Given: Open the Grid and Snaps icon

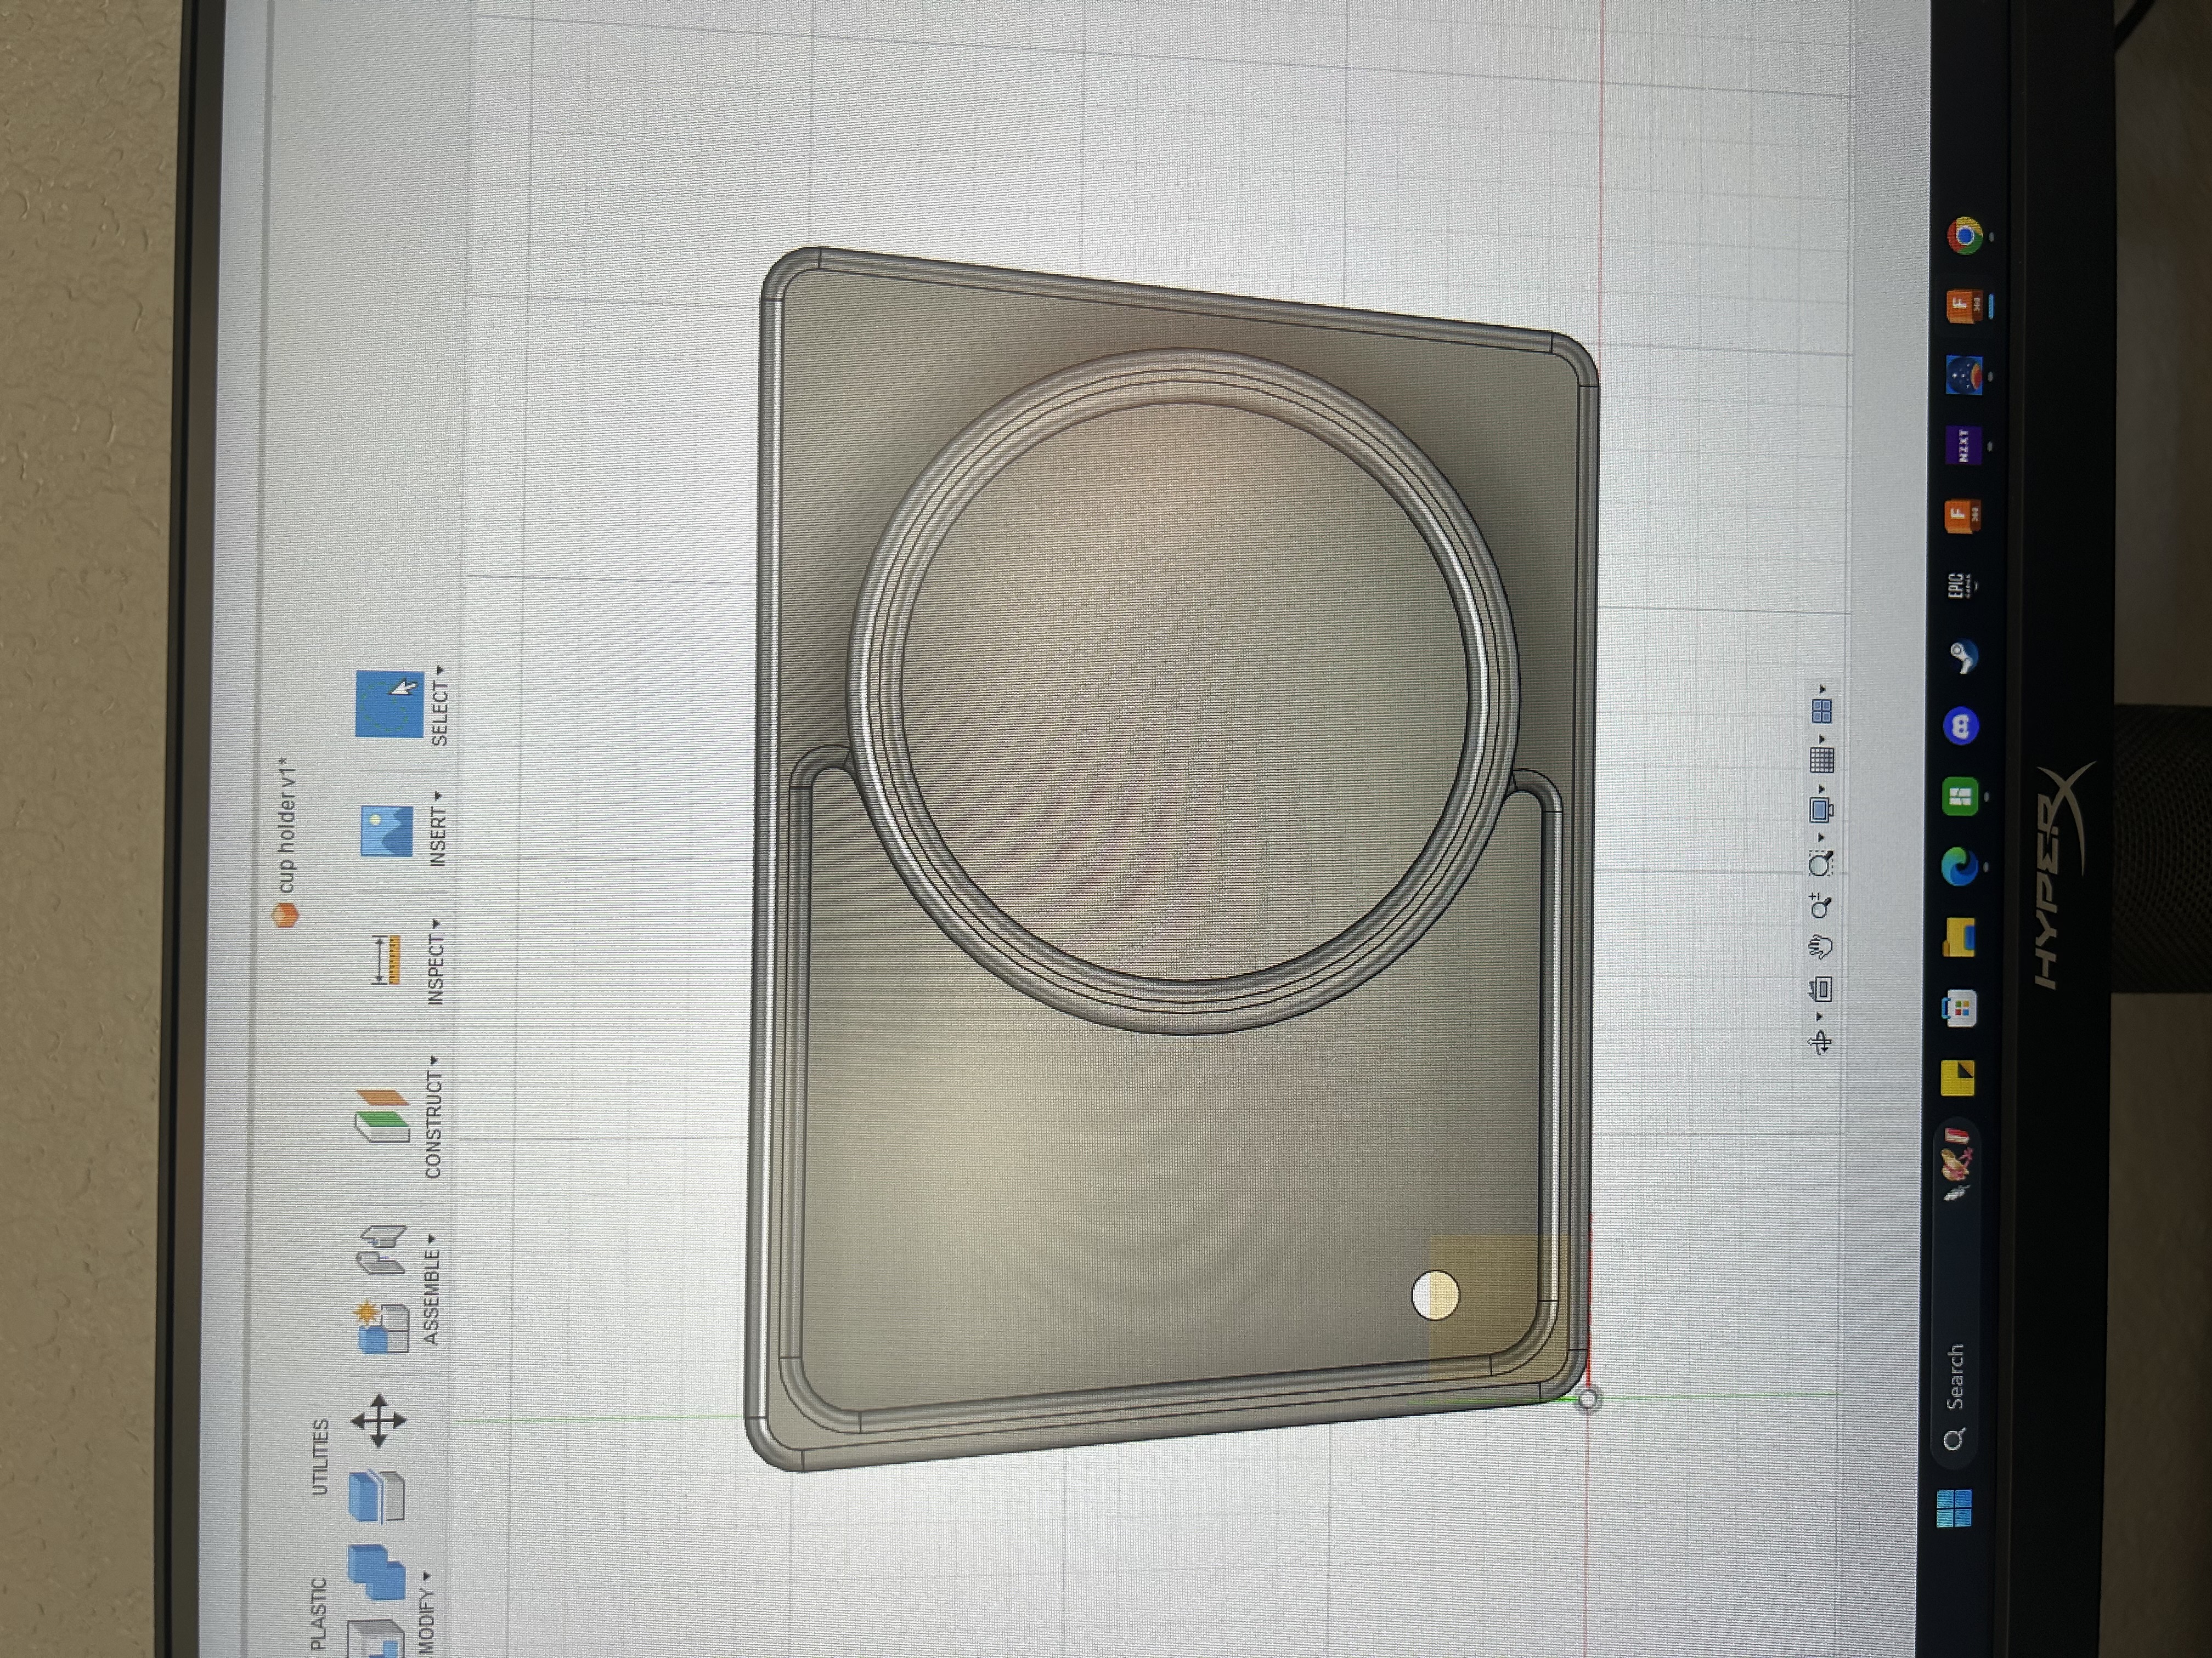Looking at the screenshot, I should tap(1822, 759).
